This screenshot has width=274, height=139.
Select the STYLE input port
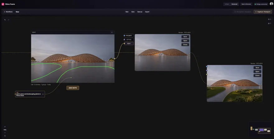[129, 39]
